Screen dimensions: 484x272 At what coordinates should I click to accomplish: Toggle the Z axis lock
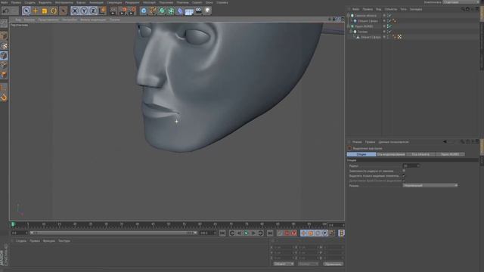93,11
